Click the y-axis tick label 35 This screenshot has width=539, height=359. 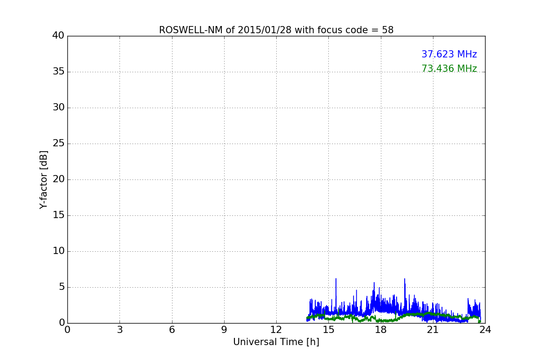coord(58,71)
